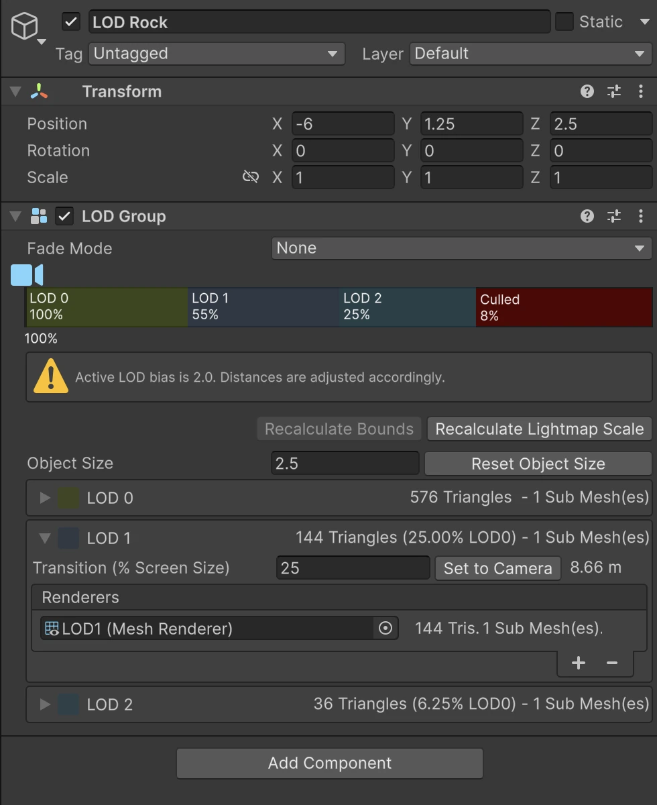Open LOD Group presets icon
The image size is (657, 805).
point(614,216)
